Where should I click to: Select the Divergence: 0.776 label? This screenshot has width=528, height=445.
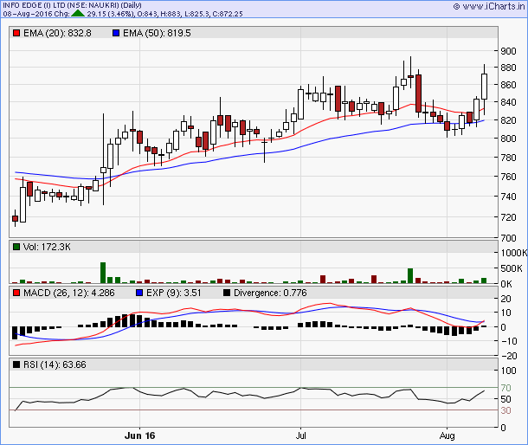coord(270,293)
